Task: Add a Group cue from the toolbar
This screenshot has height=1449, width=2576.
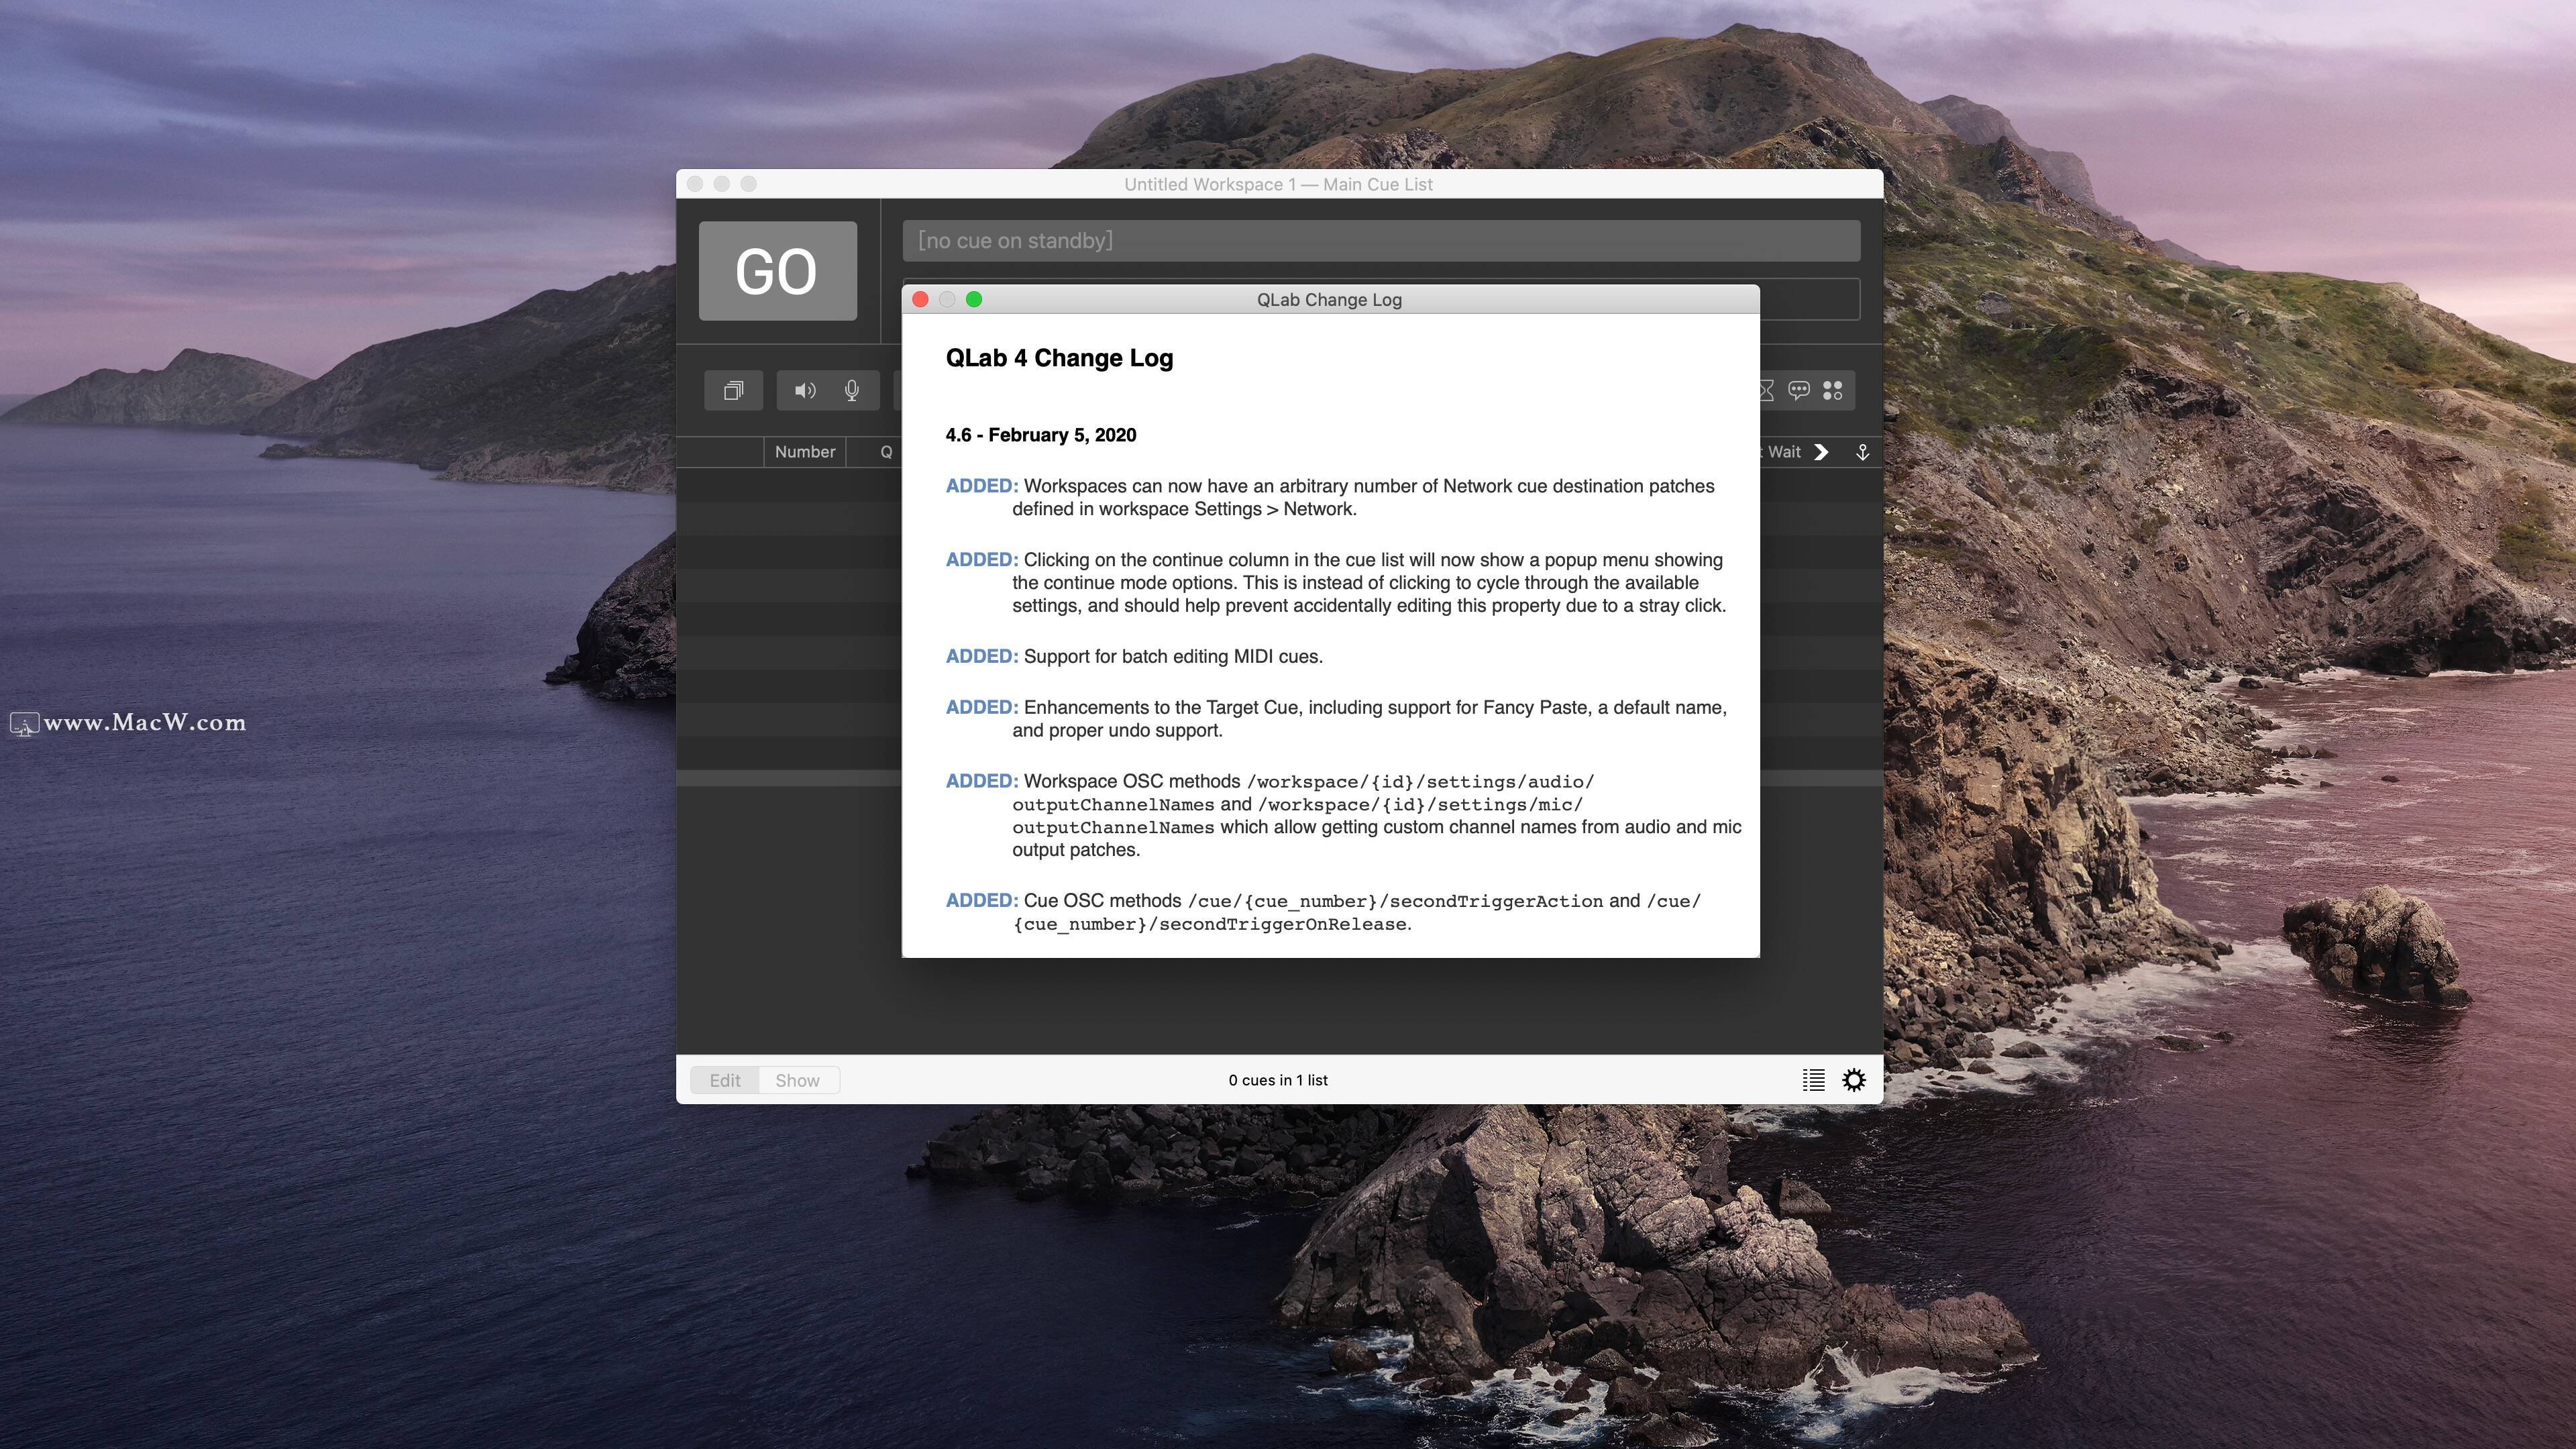Action: click(733, 390)
